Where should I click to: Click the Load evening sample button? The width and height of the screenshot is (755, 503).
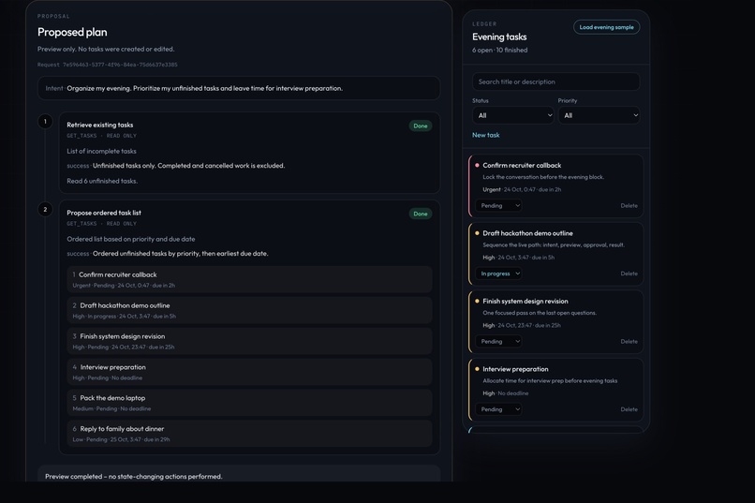click(606, 27)
